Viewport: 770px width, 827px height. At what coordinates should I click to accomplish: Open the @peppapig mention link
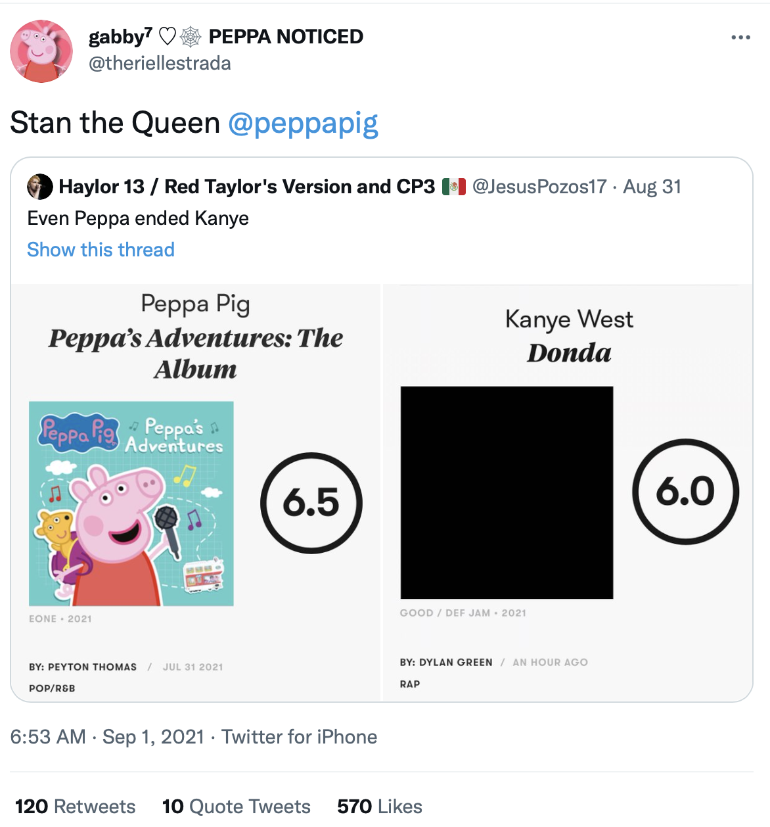[x=303, y=123]
